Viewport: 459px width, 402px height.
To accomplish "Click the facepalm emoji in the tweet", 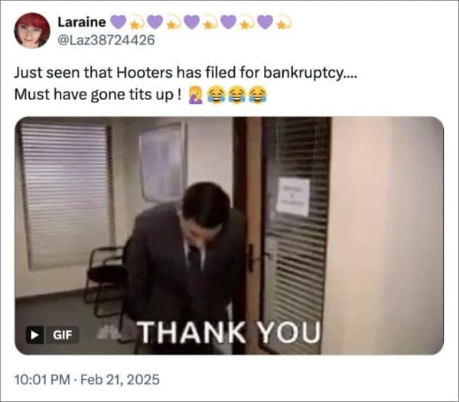I will coord(195,95).
